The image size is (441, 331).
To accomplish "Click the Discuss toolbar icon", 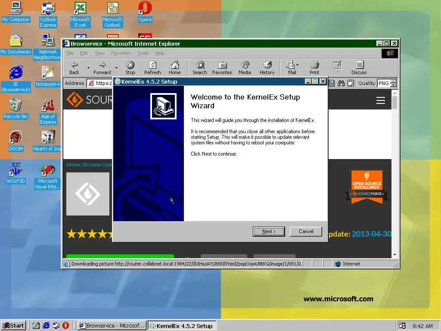I will pyautogui.click(x=359, y=68).
